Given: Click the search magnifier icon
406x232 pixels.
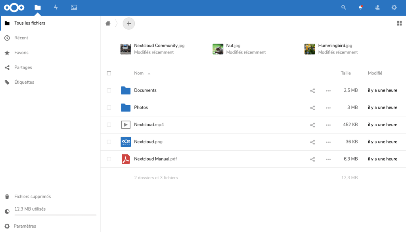Looking at the screenshot, I should coord(344,8).
